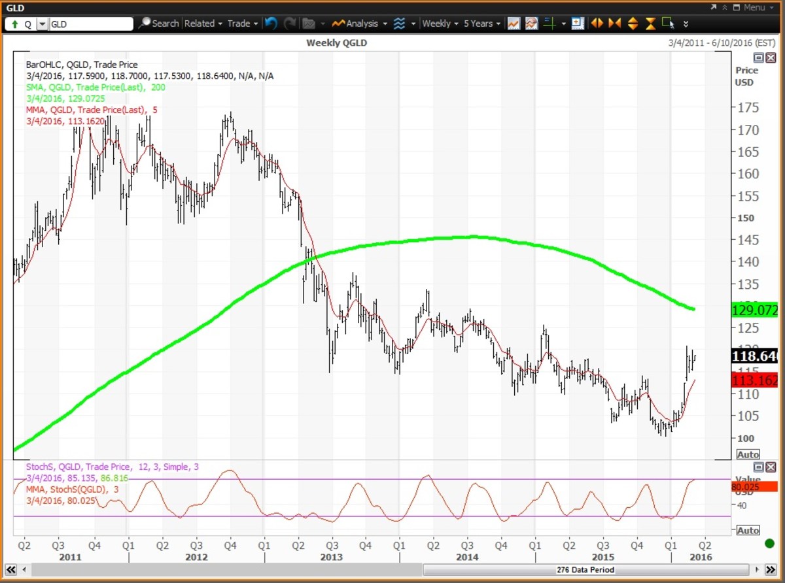Screen dimensions: 785x583
Task: Open the Trade menu button
Action: [242, 24]
